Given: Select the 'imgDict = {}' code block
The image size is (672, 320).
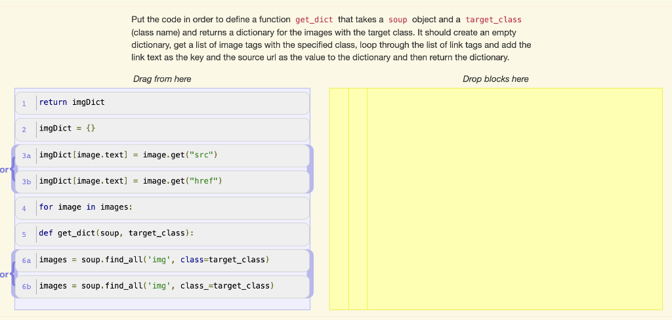Looking at the screenshot, I should pyautogui.click(x=162, y=129).
